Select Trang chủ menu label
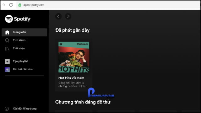 point(19,32)
